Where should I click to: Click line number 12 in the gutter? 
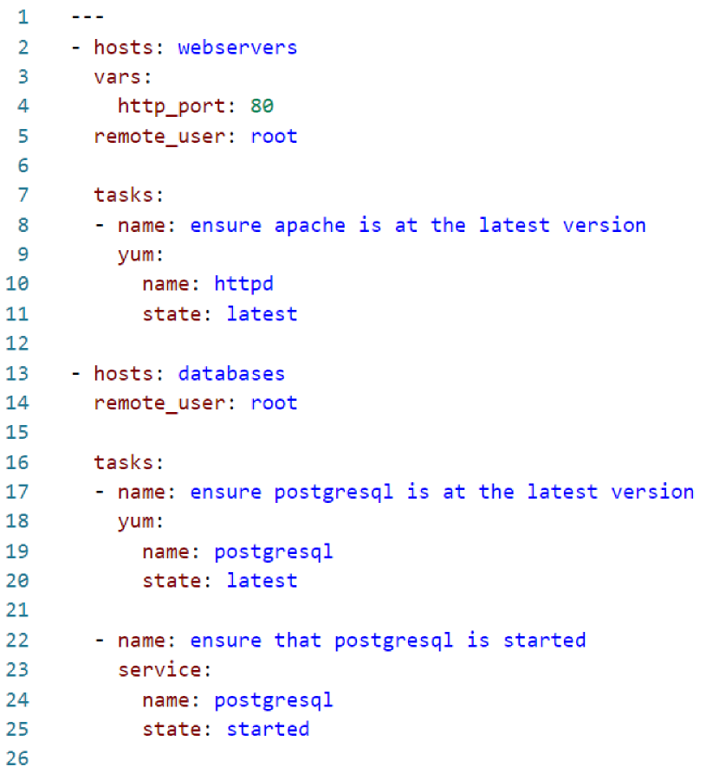pyautogui.click(x=18, y=344)
